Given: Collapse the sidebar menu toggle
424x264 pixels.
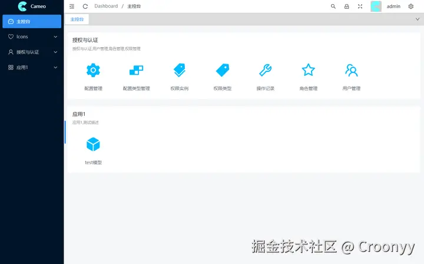Looking at the screenshot, I should pos(72,6).
